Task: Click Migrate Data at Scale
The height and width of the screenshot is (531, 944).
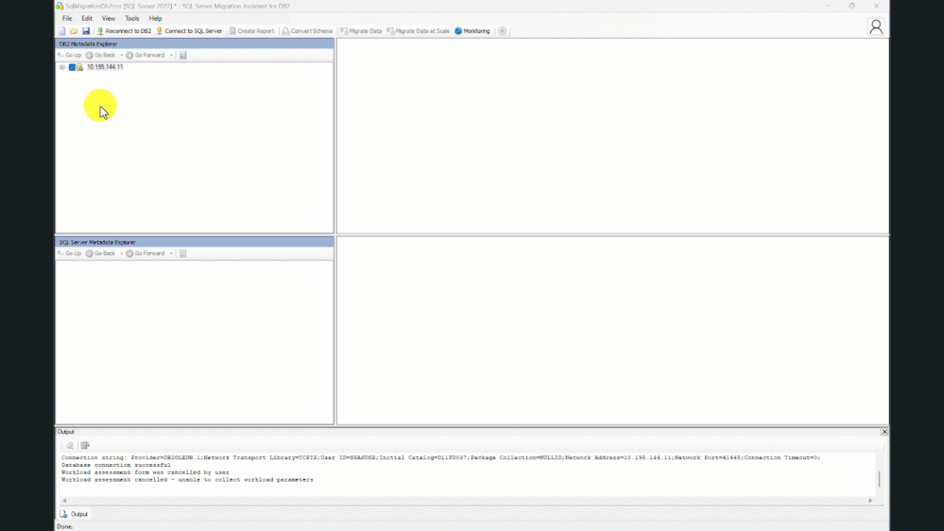Action: click(x=419, y=30)
